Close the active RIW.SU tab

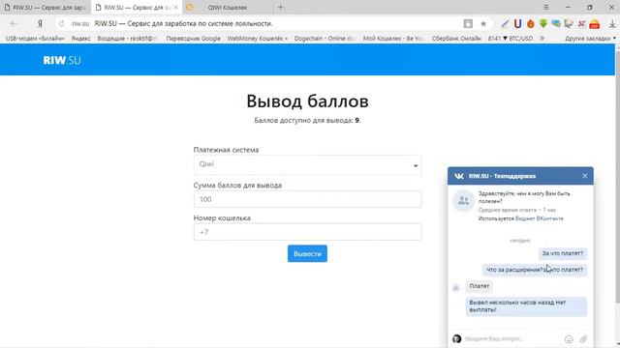click(x=176, y=7)
